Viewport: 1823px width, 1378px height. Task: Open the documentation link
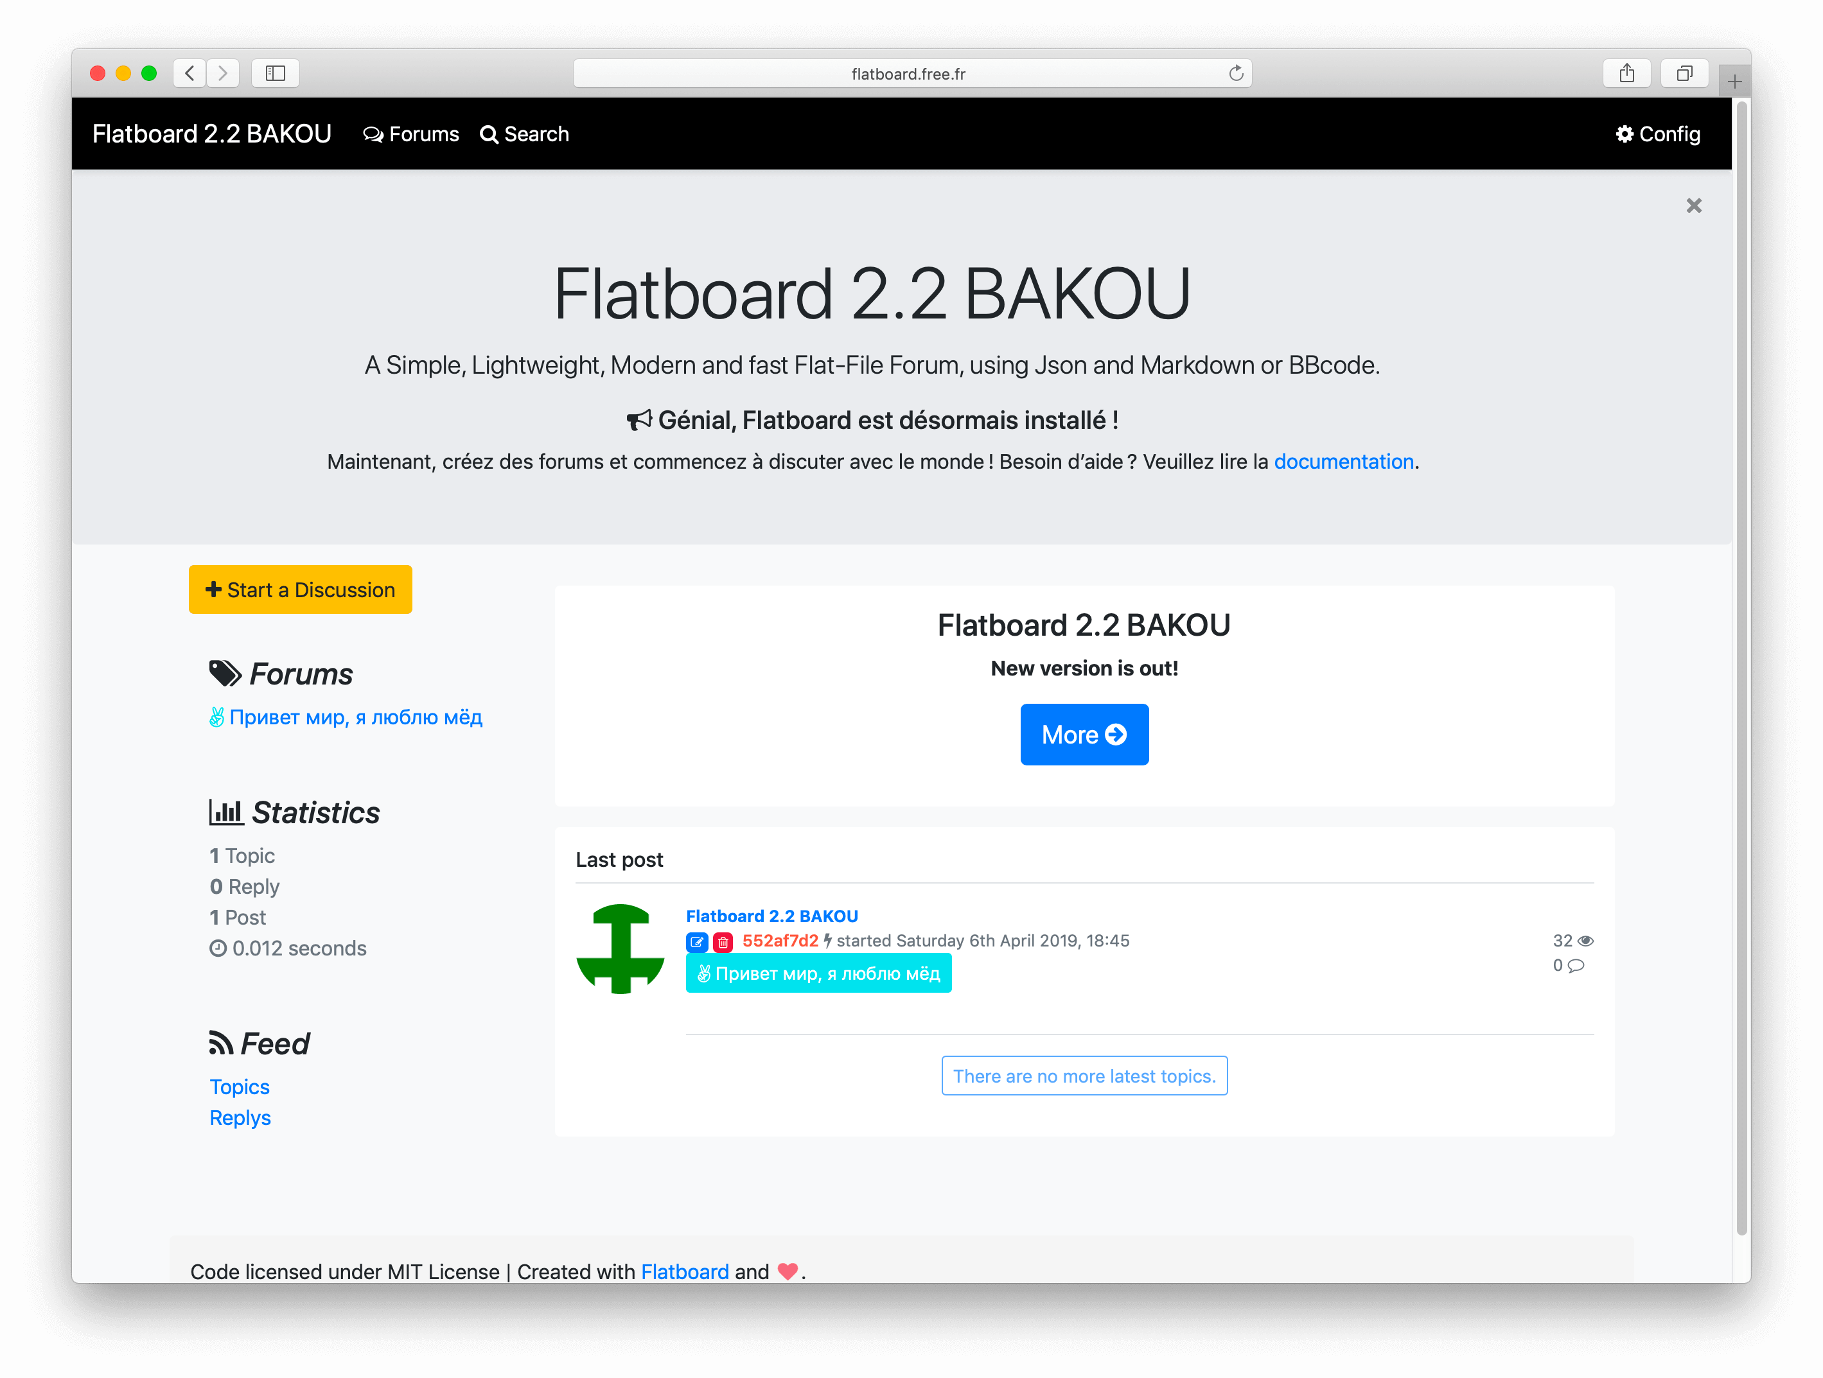pos(1343,461)
